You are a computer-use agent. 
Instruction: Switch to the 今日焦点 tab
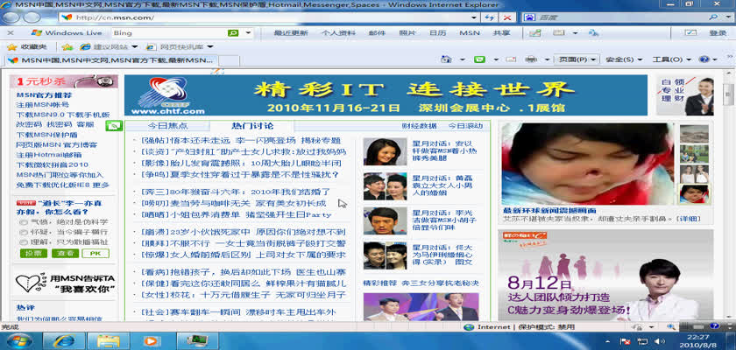coord(167,126)
